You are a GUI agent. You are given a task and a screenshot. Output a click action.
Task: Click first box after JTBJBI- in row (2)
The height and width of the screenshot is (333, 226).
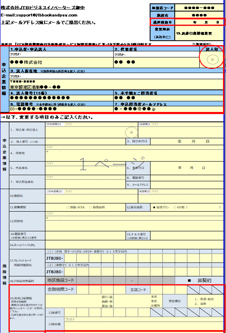[70, 272]
